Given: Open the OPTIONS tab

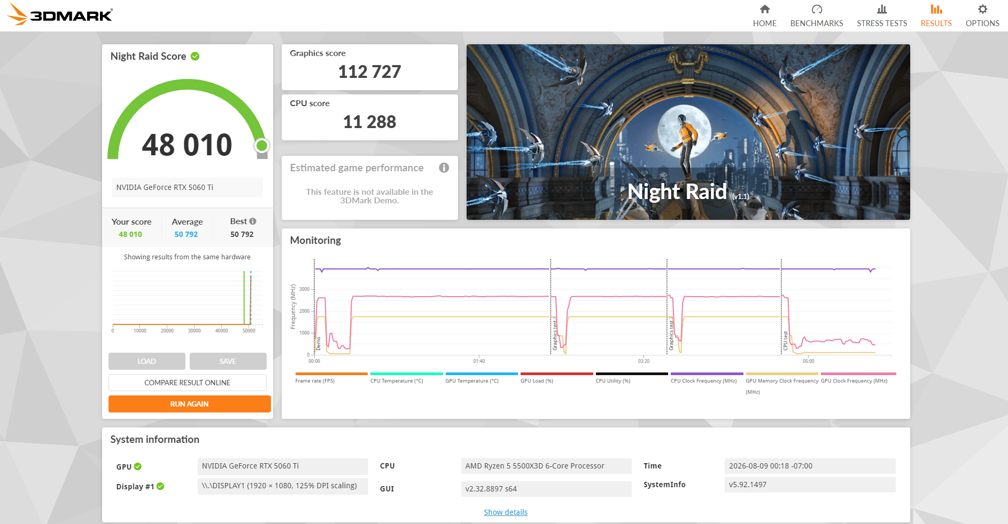Looking at the screenshot, I should pos(982,15).
